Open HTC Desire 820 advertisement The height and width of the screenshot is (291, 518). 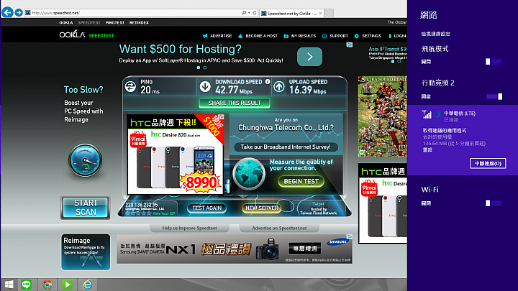click(x=176, y=154)
